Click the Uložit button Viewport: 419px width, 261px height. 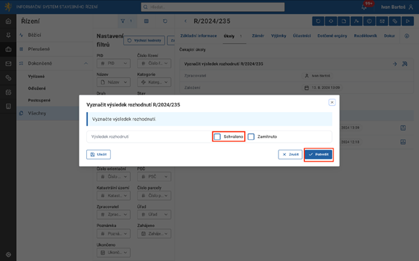click(98, 155)
